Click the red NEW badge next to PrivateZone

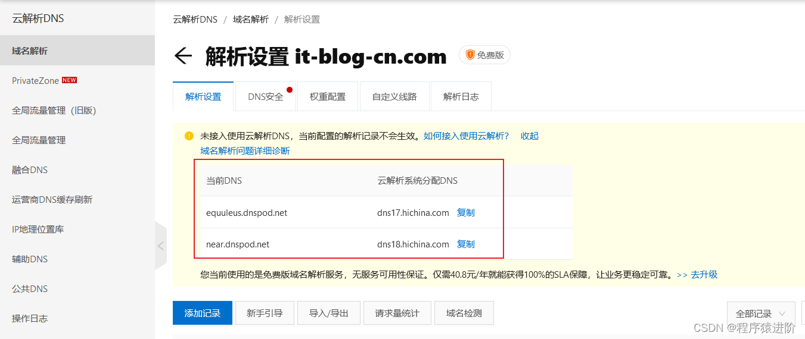(x=70, y=80)
